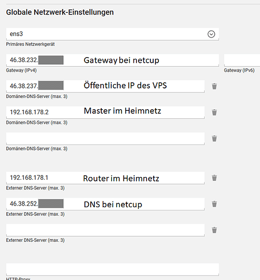
Task: Select first Domänen-DNS-Server field with 46.38.237
Action: (105, 86)
